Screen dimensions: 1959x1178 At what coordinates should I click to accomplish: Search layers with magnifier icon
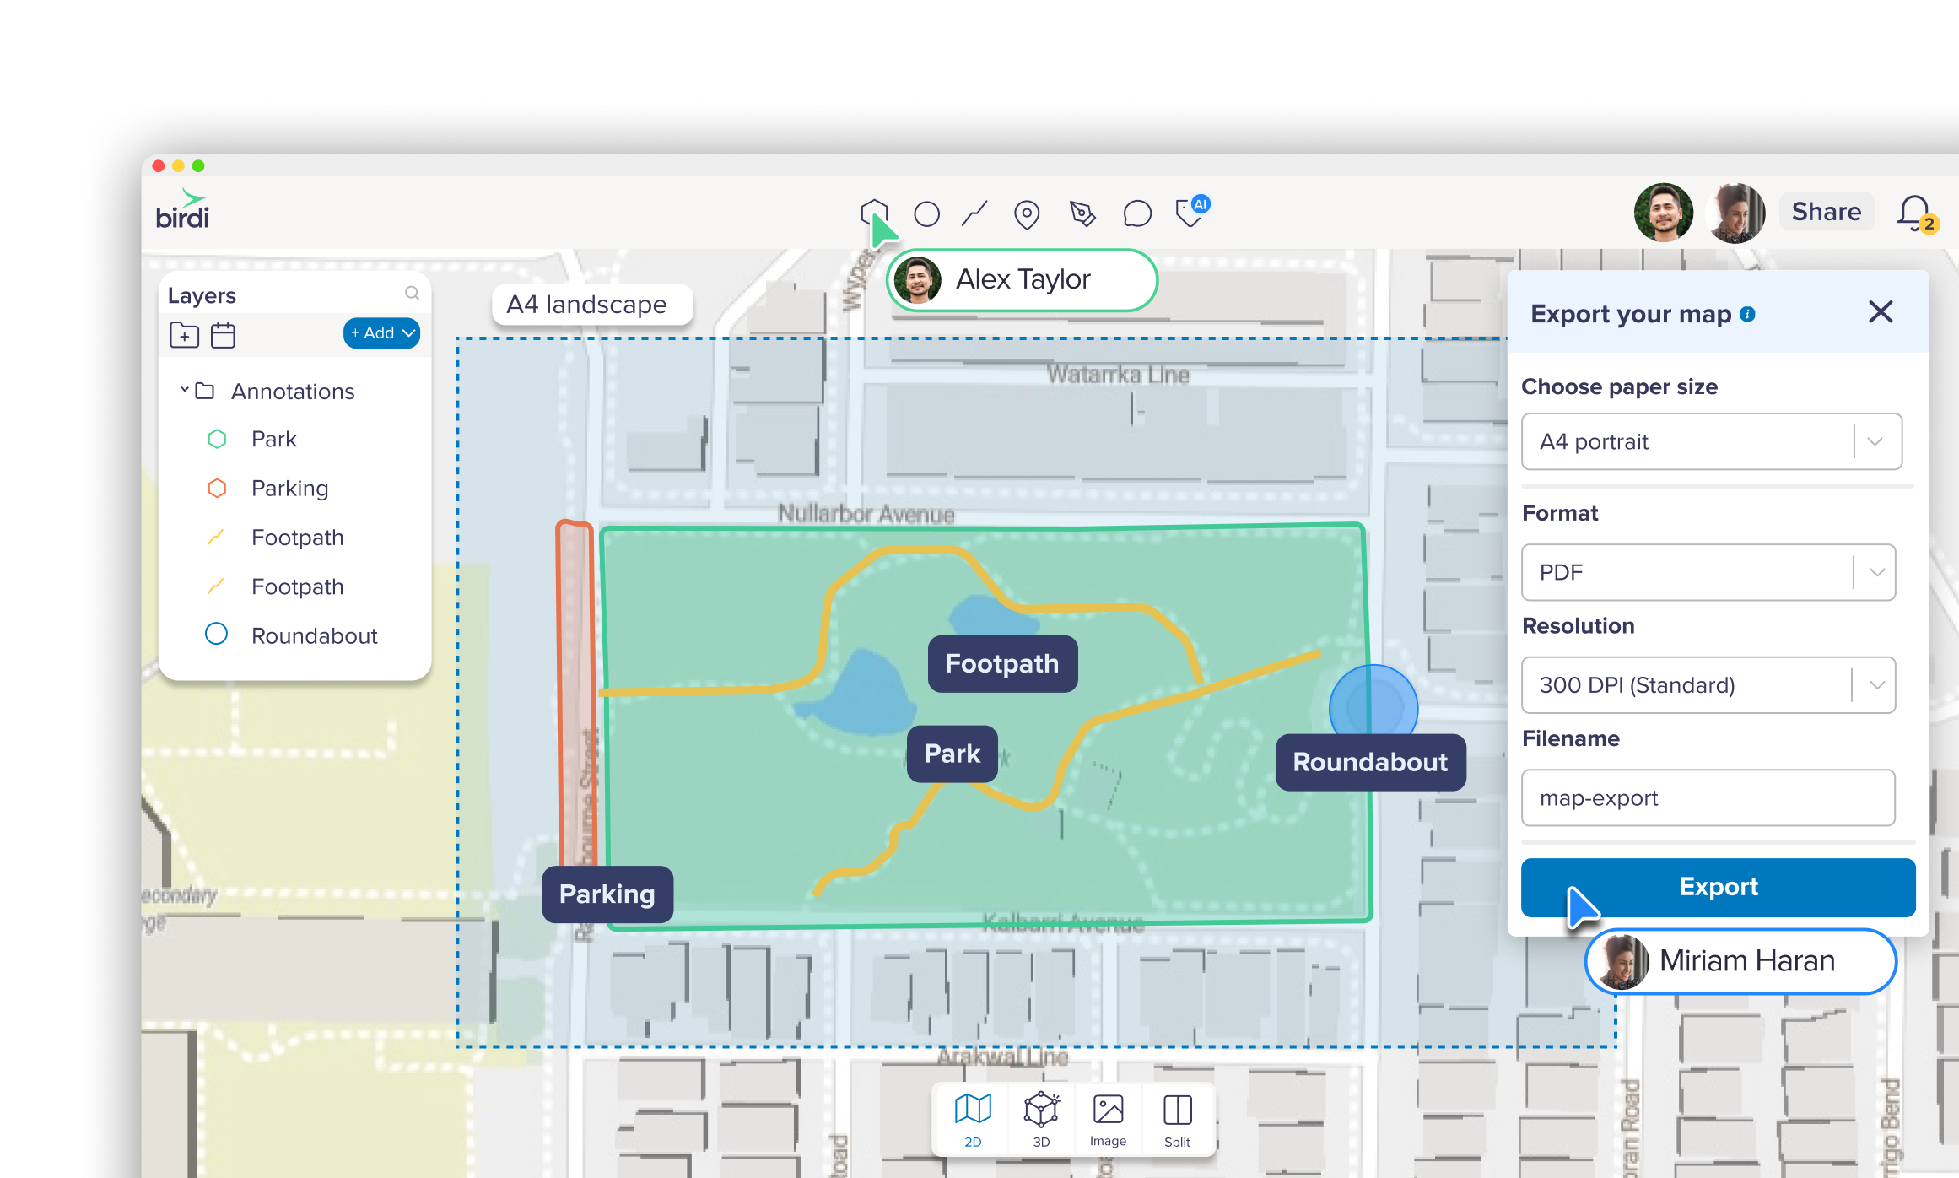[x=412, y=293]
